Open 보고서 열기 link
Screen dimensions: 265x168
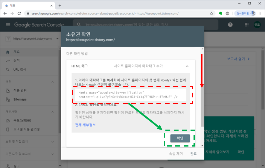click(x=238, y=59)
